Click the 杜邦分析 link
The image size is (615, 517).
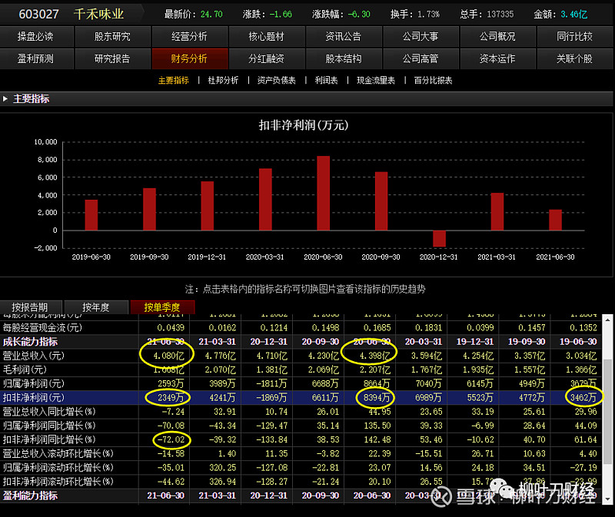[x=223, y=81]
